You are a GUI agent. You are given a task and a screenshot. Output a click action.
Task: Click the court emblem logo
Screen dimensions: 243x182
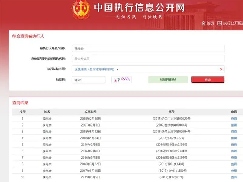coord(81,10)
